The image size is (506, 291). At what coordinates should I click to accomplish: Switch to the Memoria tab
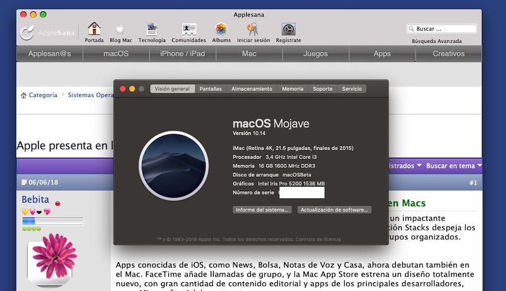tap(292, 89)
